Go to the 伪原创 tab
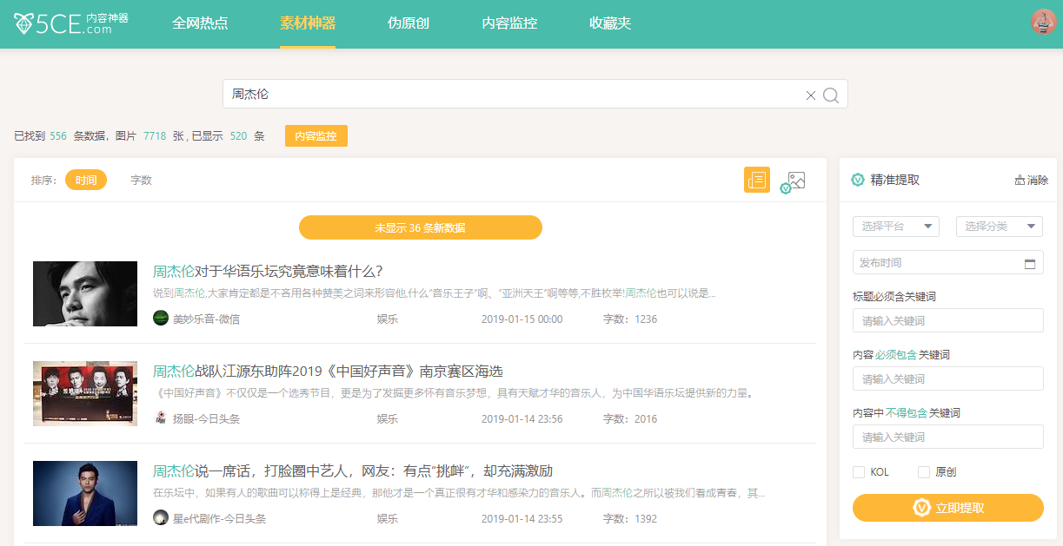 pos(409,23)
